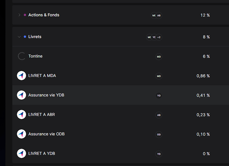Click the Tontine circular logo icon
The height and width of the screenshot is (166, 229).
(x=21, y=56)
